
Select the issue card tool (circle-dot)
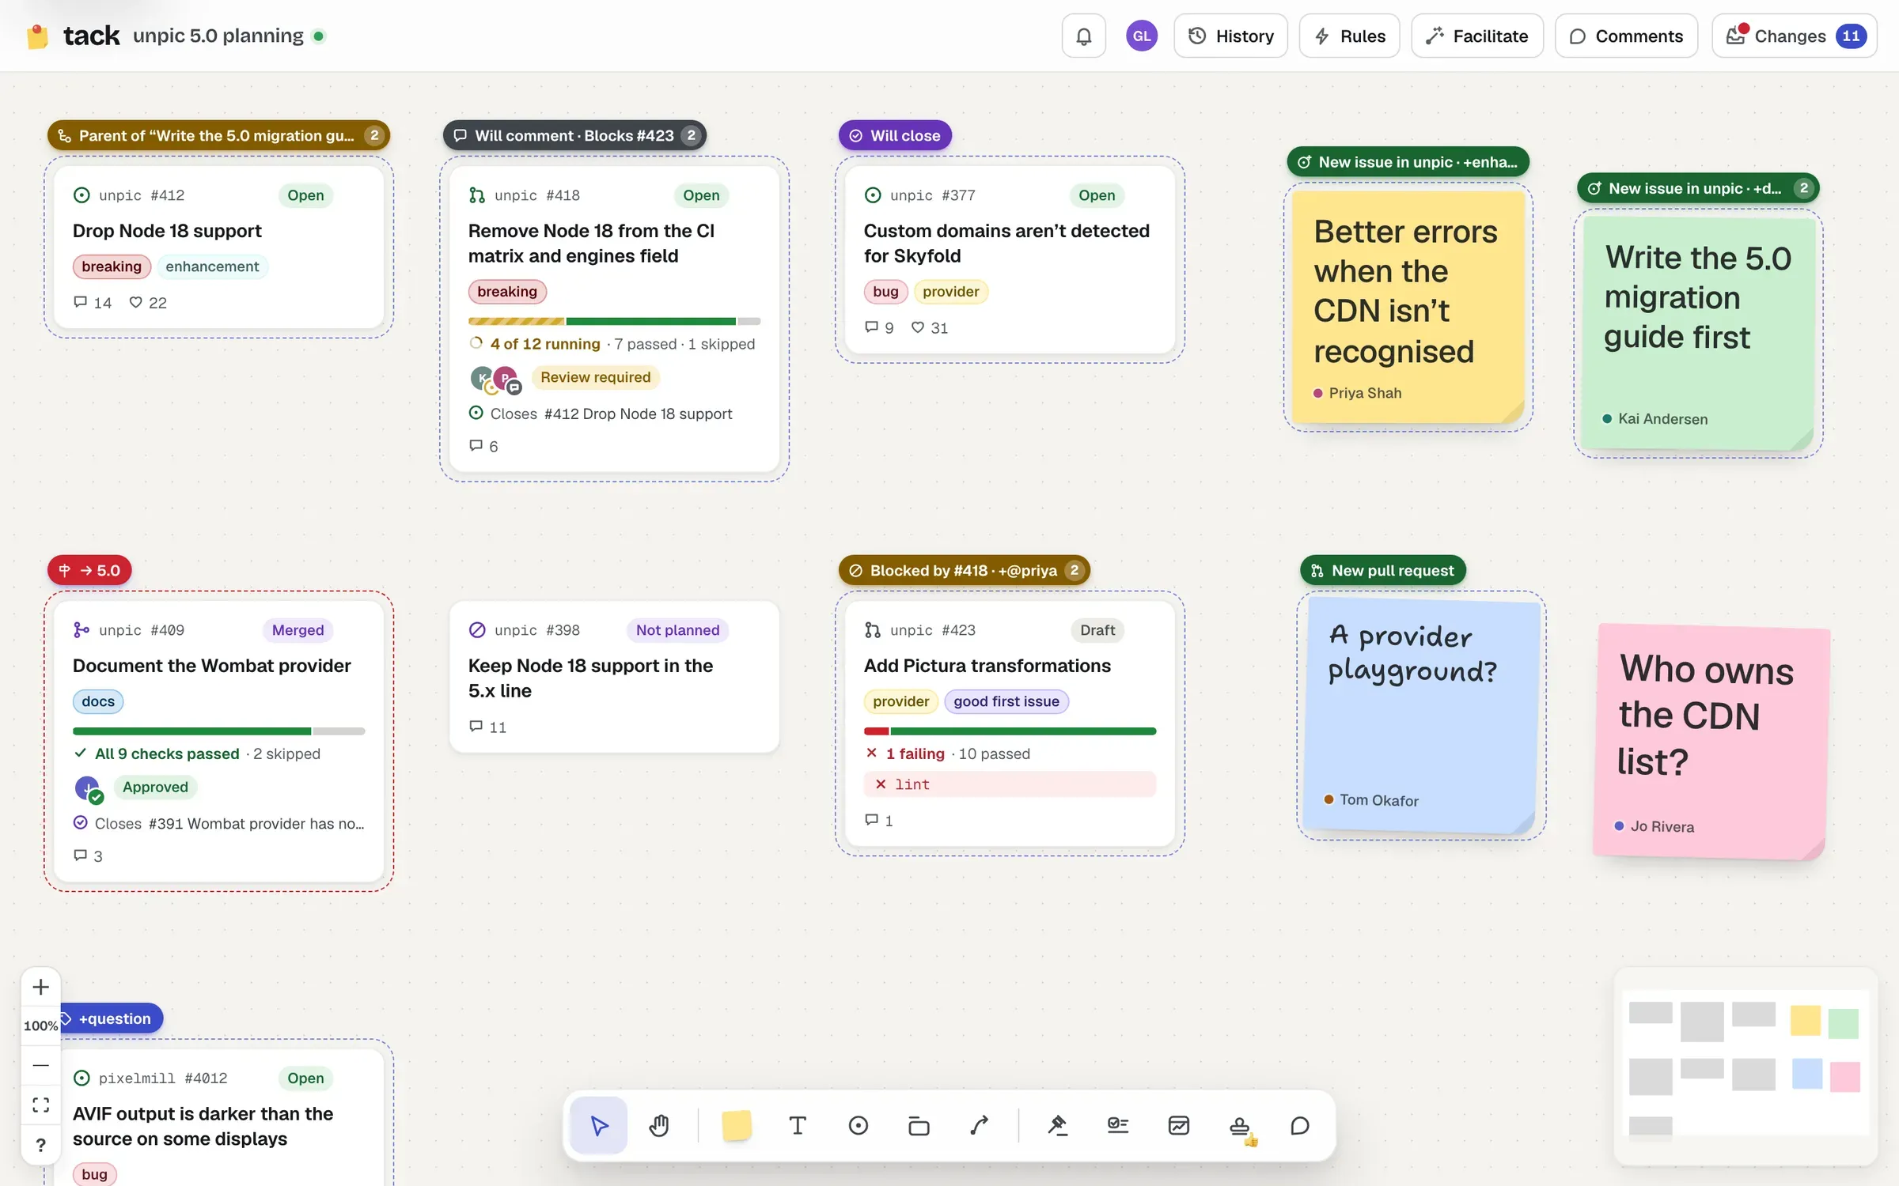click(859, 1125)
